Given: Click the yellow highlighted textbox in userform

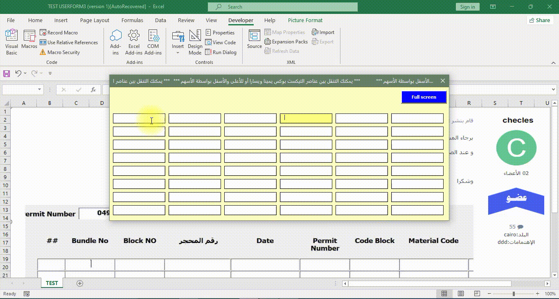Looking at the screenshot, I should pyautogui.click(x=306, y=118).
